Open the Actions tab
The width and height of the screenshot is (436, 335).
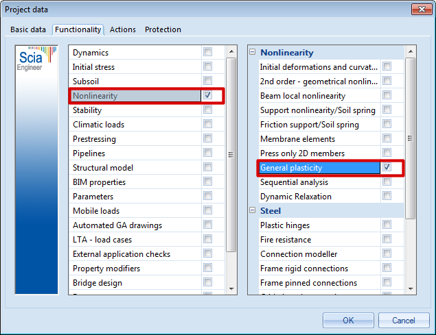123,29
